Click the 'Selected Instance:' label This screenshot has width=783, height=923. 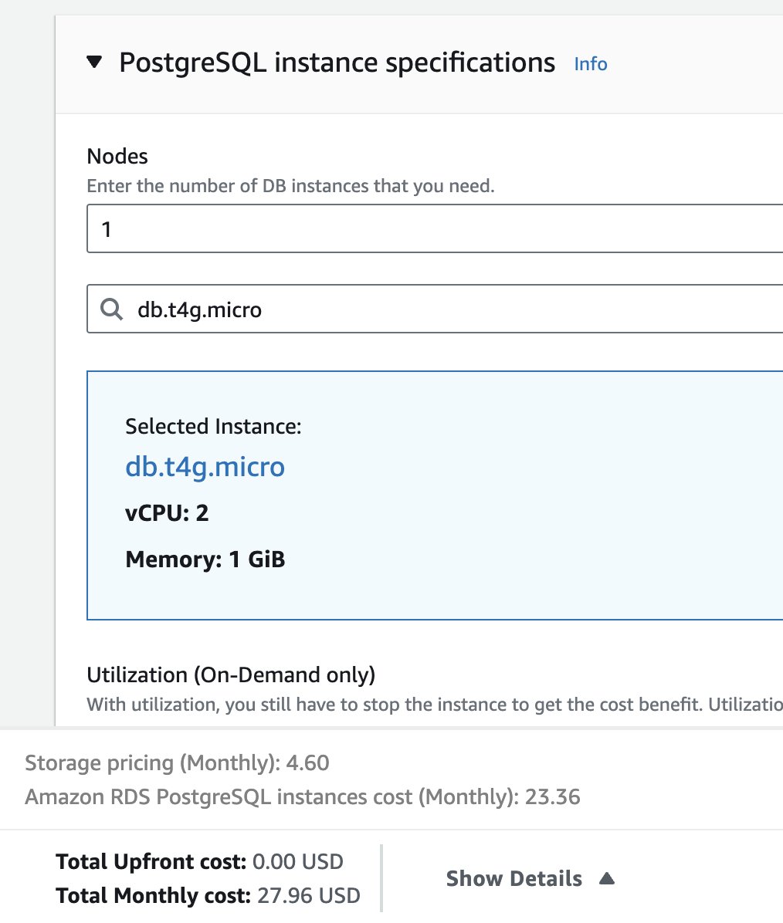click(213, 426)
